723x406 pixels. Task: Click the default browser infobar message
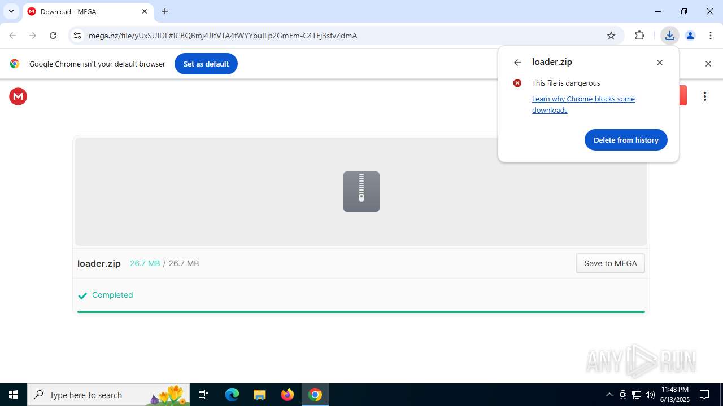pyautogui.click(x=97, y=64)
